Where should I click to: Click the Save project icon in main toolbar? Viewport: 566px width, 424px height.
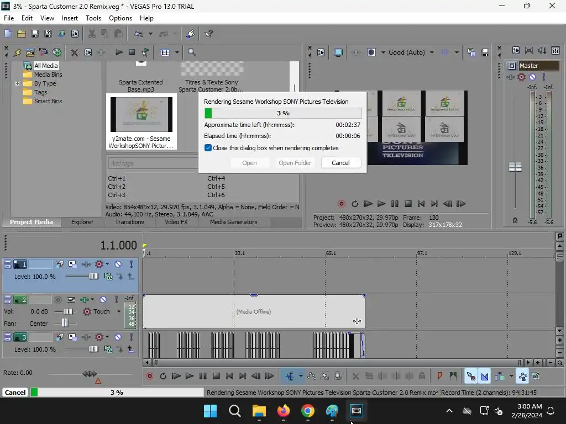pos(35,34)
